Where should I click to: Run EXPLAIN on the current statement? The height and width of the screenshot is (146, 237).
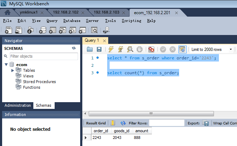click(130, 49)
